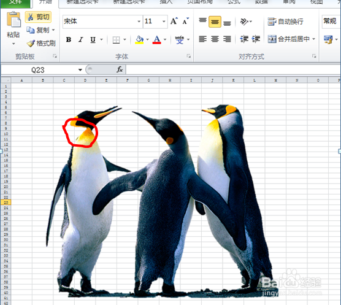The width and height of the screenshot is (341, 305).
Task: Decrease indent icon
Action: point(244,39)
